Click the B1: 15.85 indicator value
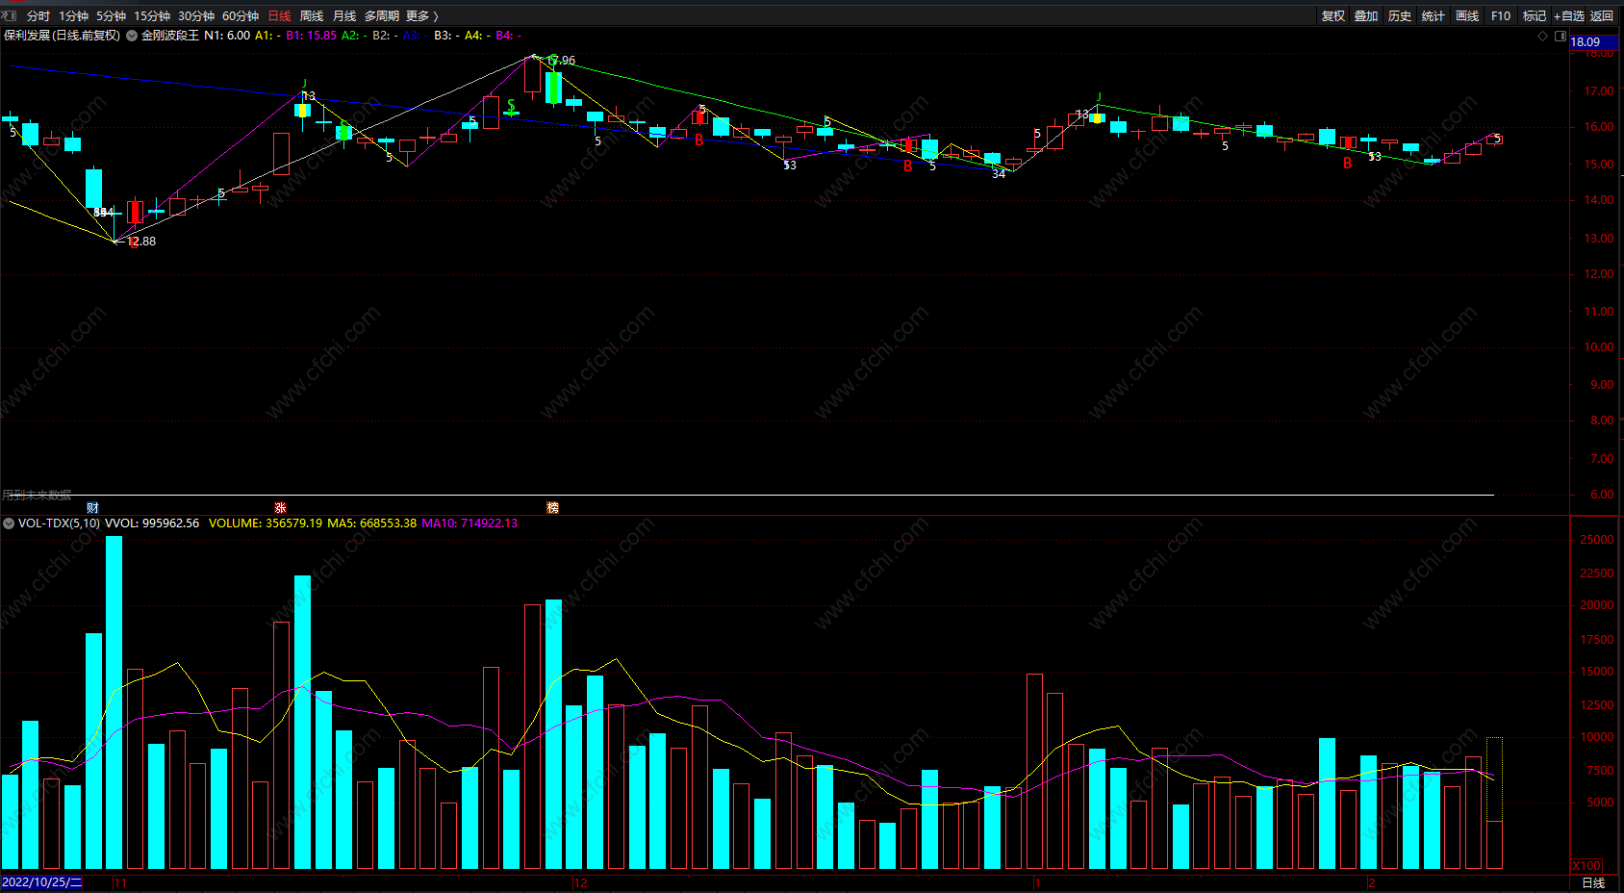The width and height of the screenshot is (1624, 893). click(x=312, y=36)
